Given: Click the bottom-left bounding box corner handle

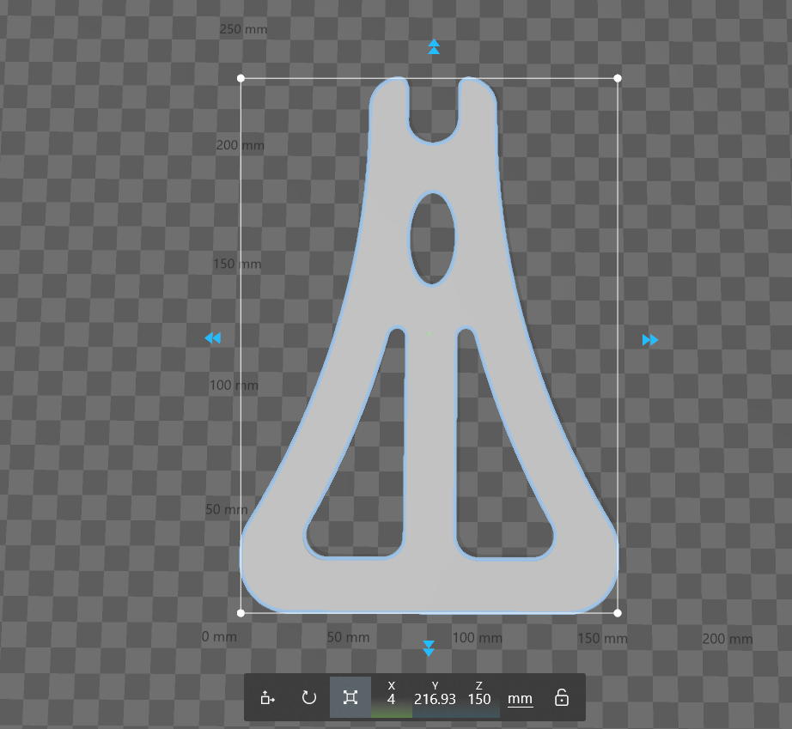Looking at the screenshot, I should click(241, 613).
